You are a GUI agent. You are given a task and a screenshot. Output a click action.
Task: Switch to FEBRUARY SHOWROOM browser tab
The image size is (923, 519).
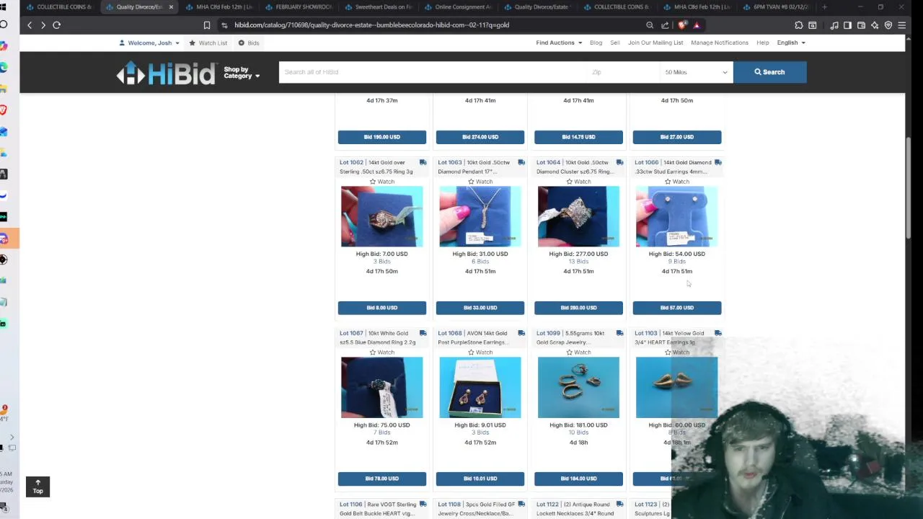point(299,7)
